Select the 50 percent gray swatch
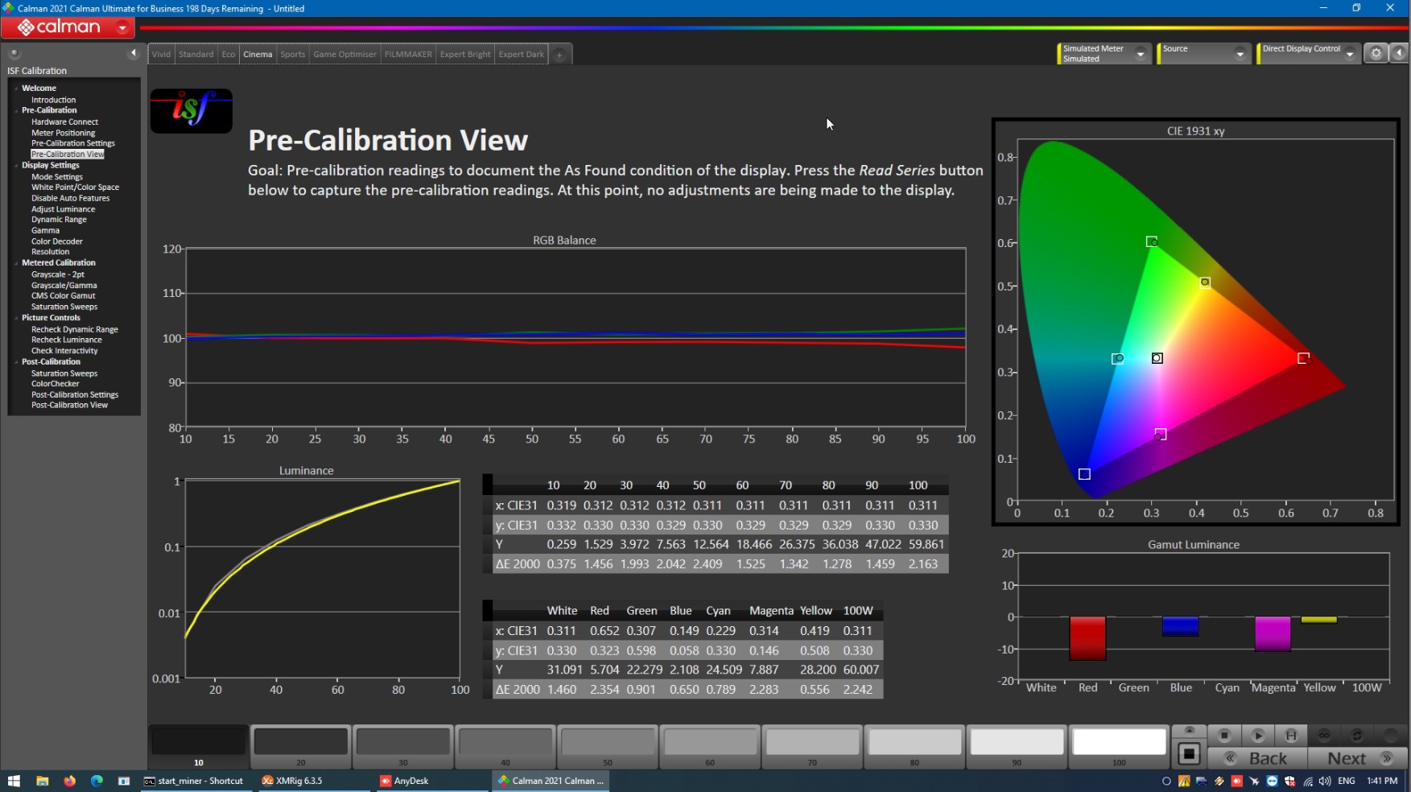Image resolution: width=1411 pixels, height=792 pixels. coord(608,742)
